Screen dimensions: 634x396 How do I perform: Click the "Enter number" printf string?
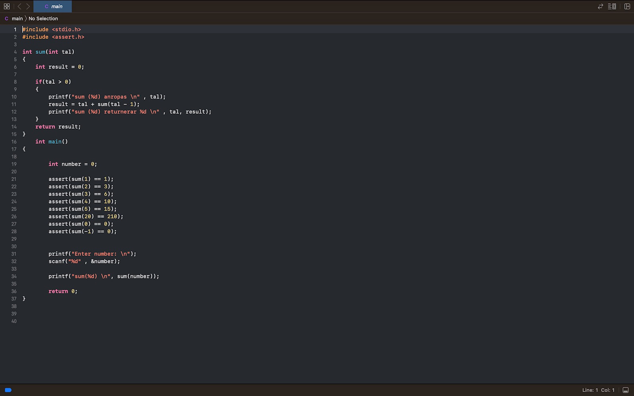[x=101, y=254]
